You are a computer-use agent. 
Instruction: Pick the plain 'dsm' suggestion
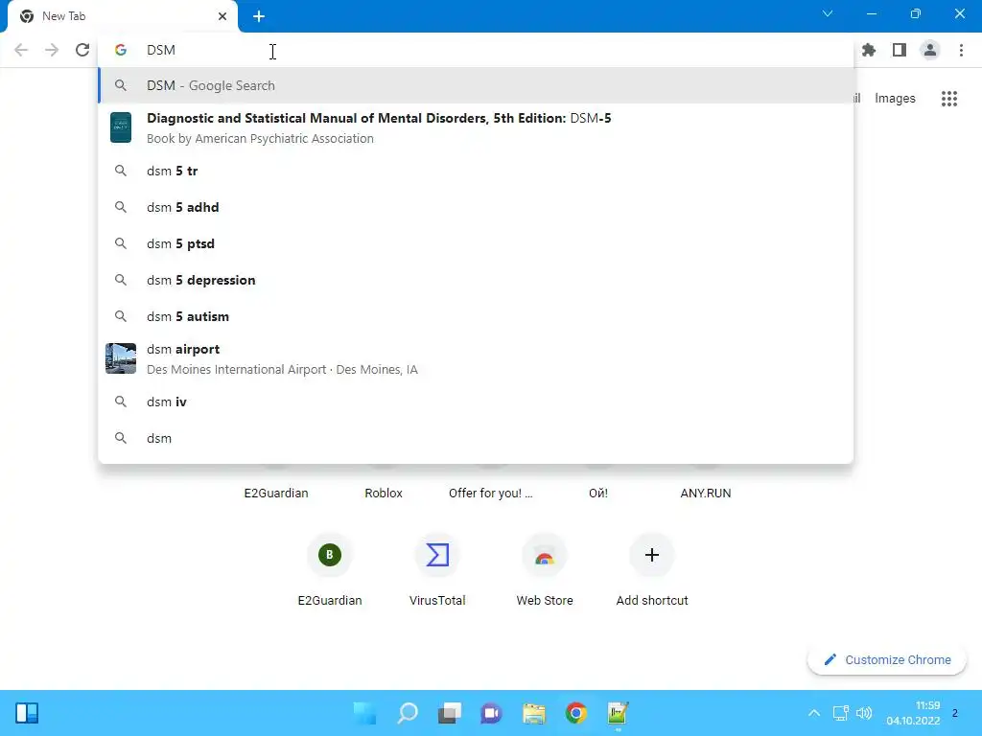coord(476,438)
